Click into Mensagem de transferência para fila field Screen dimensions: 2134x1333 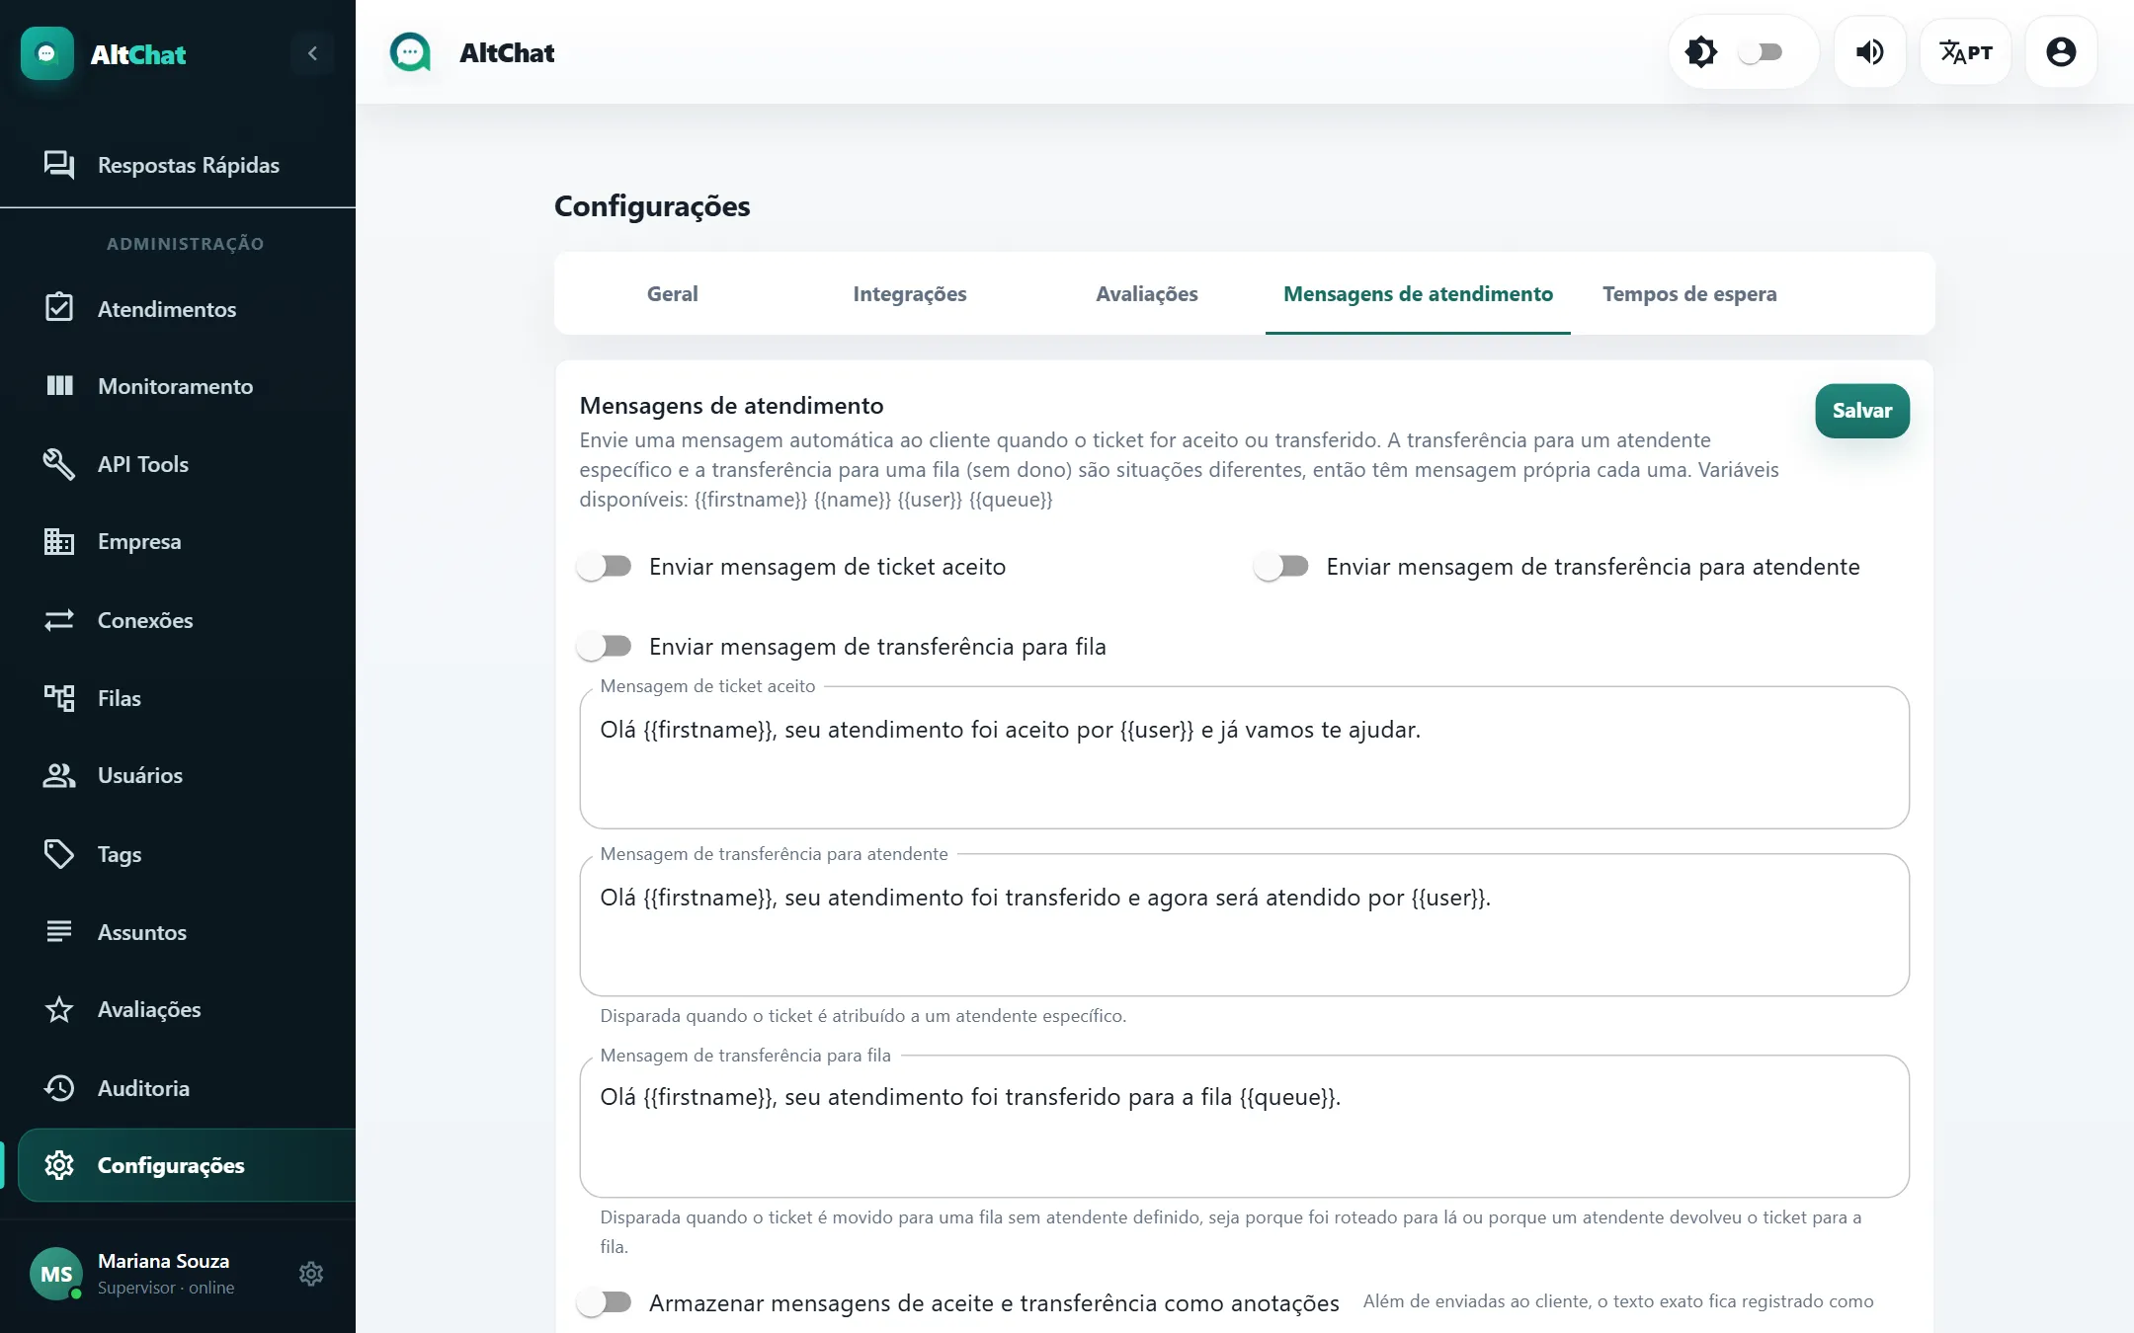tap(1244, 1127)
